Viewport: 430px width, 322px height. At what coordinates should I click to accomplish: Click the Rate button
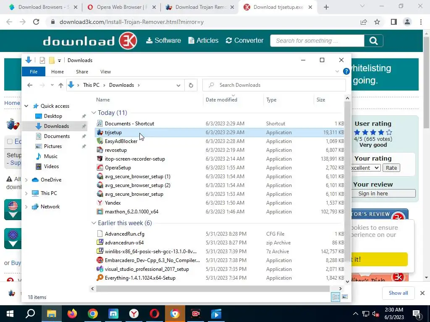(x=391, y=168)
